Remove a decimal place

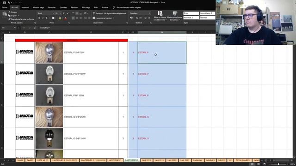click(149, 18)
